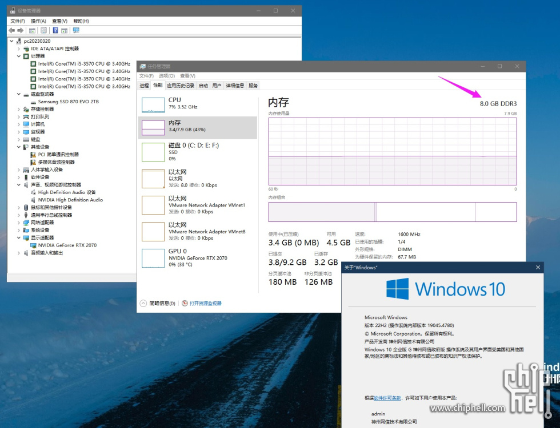
Task: Select the 磁盘 0 graph thumbnail in Task Manager
Action: pyautogui.click(x=153, y=152)
